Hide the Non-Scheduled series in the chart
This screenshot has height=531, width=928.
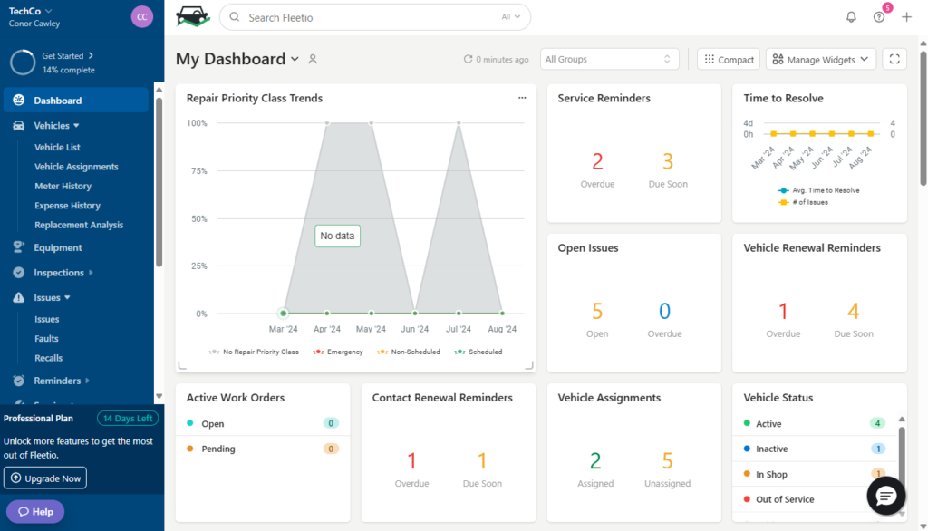(x=408, y=352)
